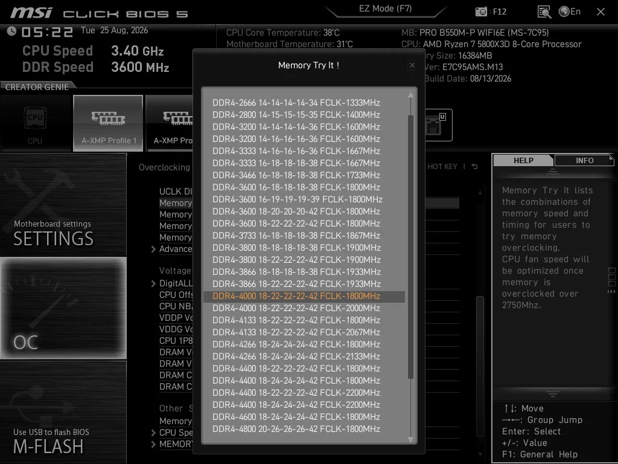Select DDR4-4400 18-22-22-22-42 FCLK-1800MHz

(x=296, y=369)
